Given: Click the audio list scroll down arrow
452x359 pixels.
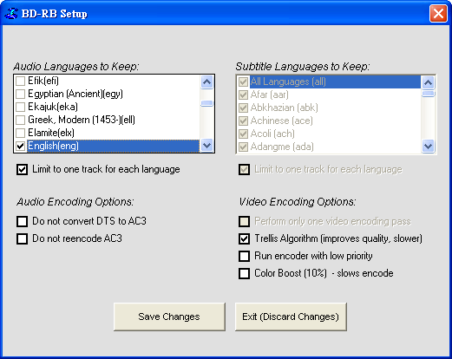Looking at the screenshot, I should [206, 145].
